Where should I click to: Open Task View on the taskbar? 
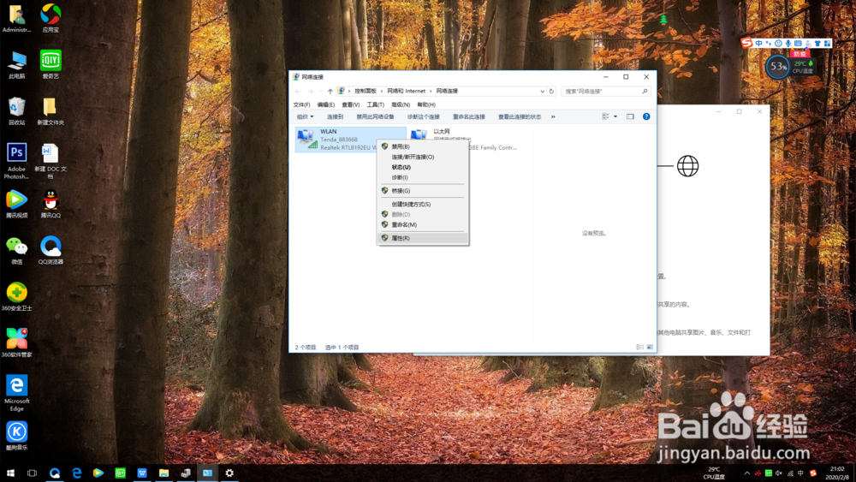(33, 473)
